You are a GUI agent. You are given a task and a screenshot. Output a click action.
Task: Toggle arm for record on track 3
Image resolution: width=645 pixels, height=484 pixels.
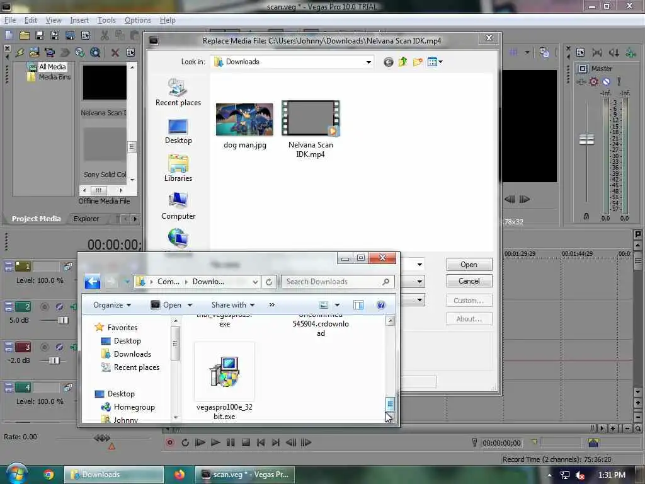[45, 347]
